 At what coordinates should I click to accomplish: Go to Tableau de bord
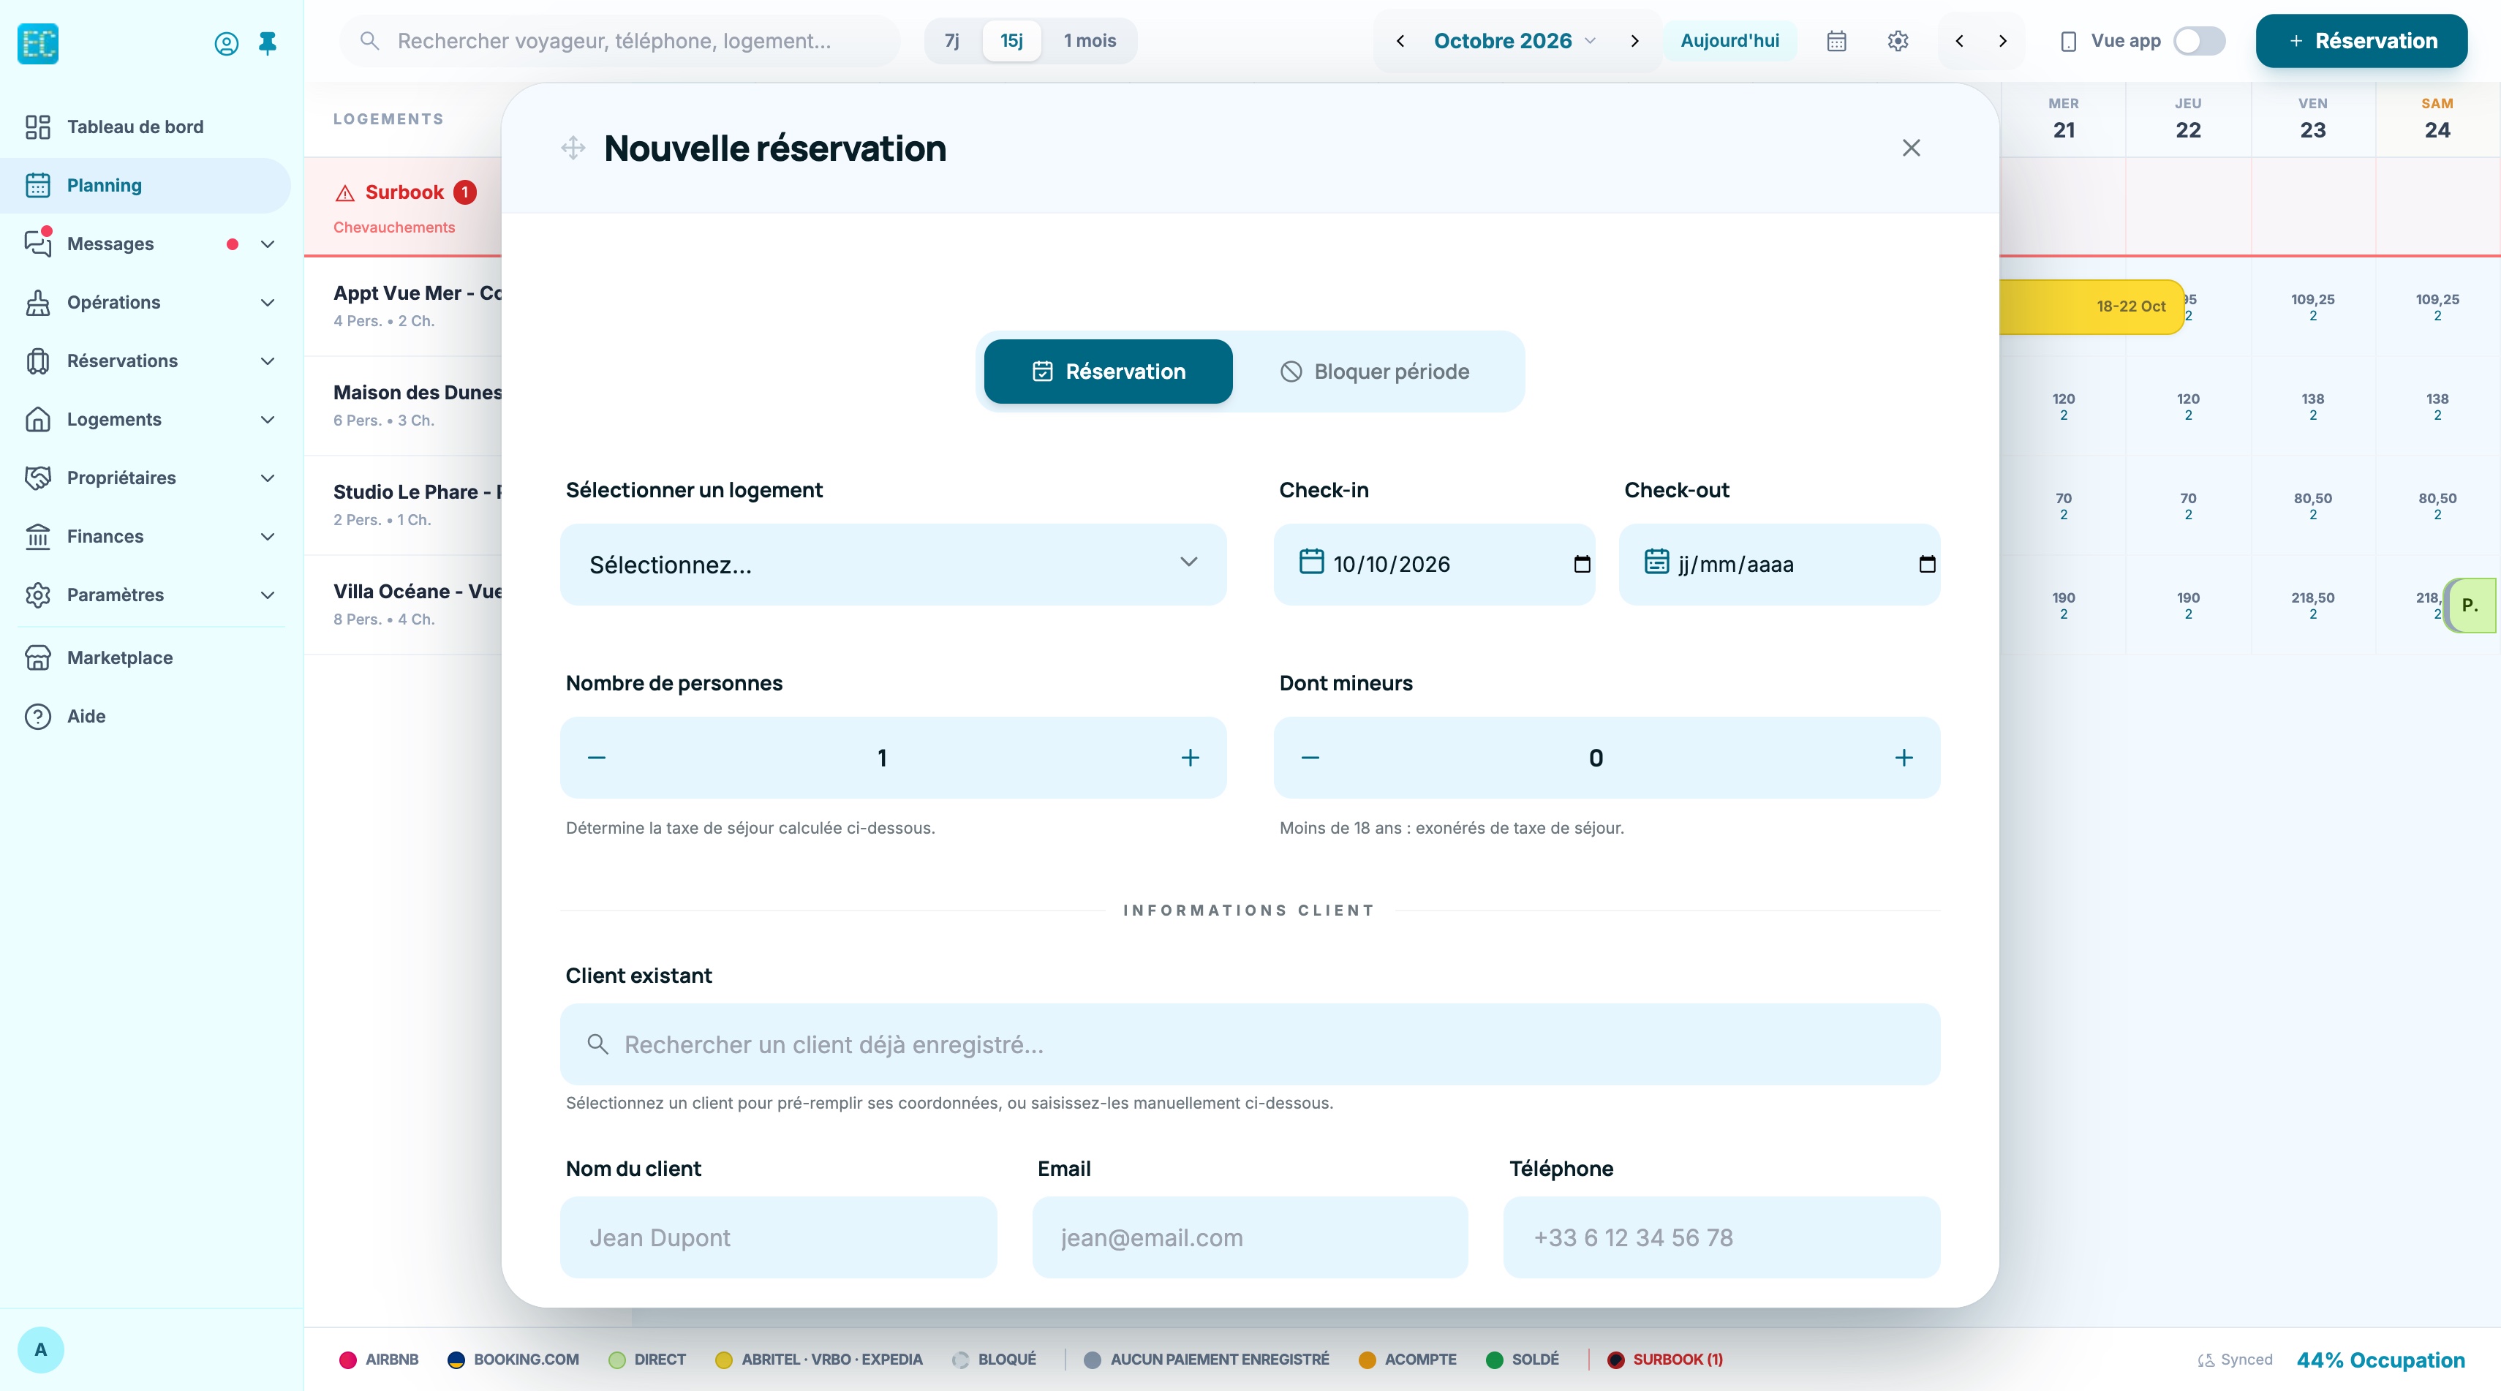(146, 127)
